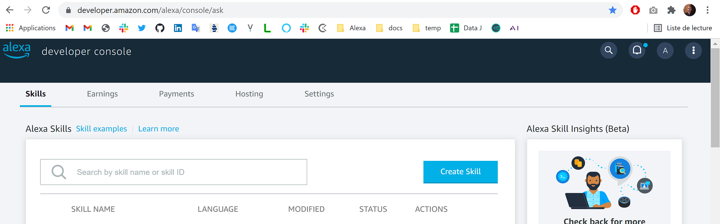
Task: Open the Slack bookmark beside Twitter
Action: pos(123,28)
